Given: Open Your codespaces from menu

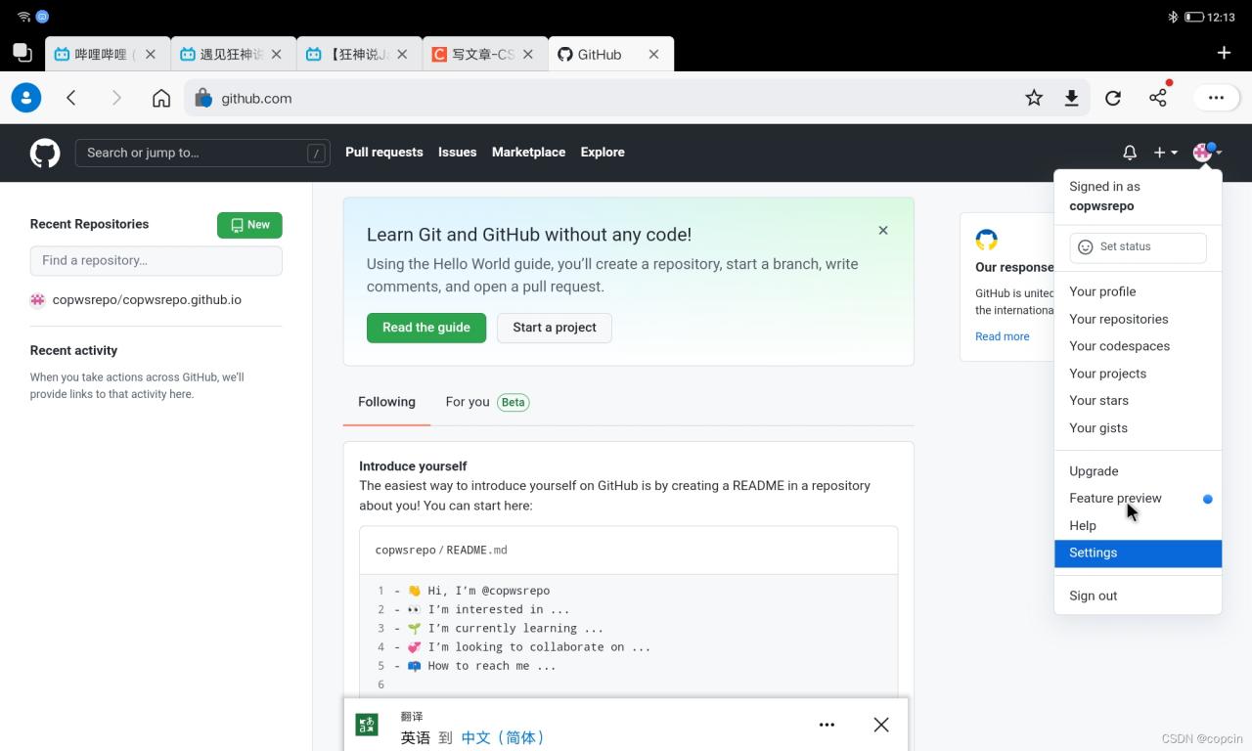Looking at the screenshot, I should pos(1138,346).
